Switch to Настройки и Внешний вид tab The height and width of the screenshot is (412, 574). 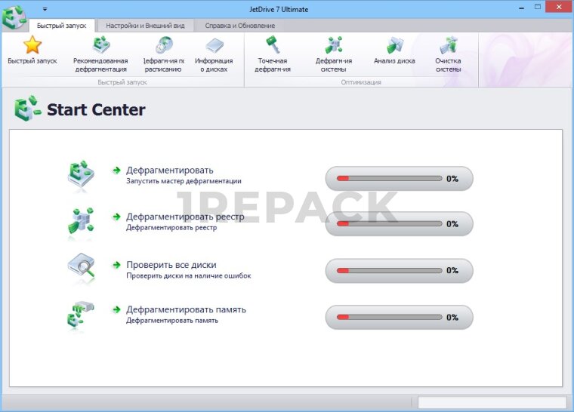[x=144, y=26]
